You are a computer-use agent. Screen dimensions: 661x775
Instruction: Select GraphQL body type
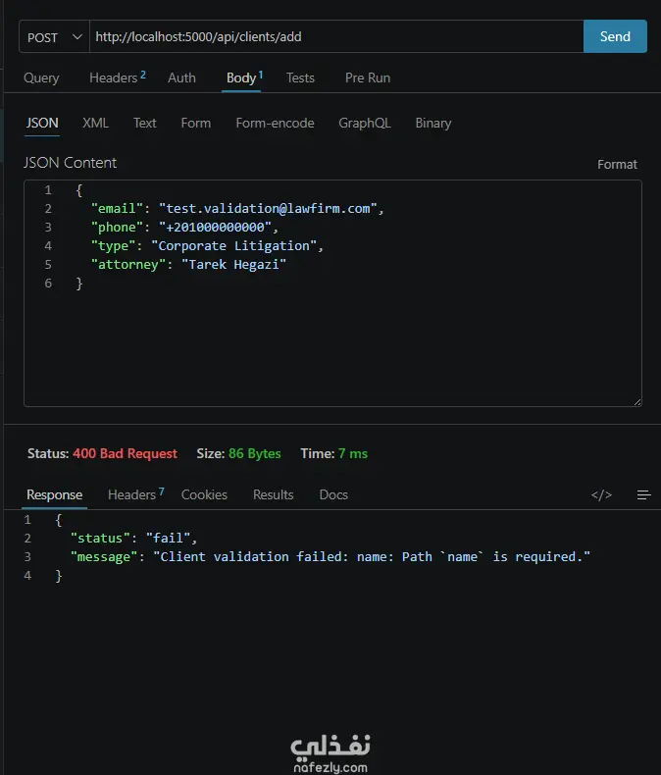pos(365,123)
